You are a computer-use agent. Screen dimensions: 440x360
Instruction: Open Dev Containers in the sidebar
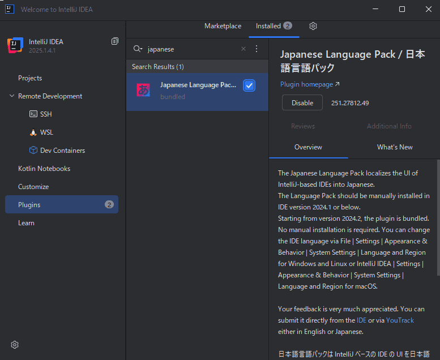click(x=62, y=151)
